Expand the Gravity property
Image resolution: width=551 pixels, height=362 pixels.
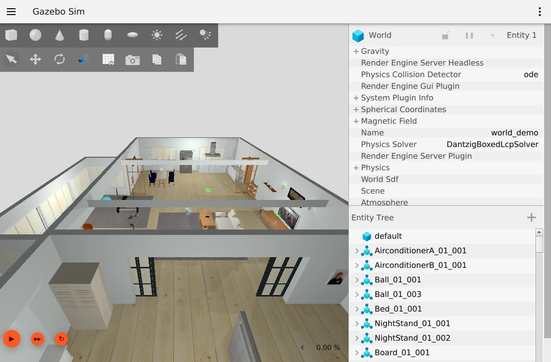point(356,51)
